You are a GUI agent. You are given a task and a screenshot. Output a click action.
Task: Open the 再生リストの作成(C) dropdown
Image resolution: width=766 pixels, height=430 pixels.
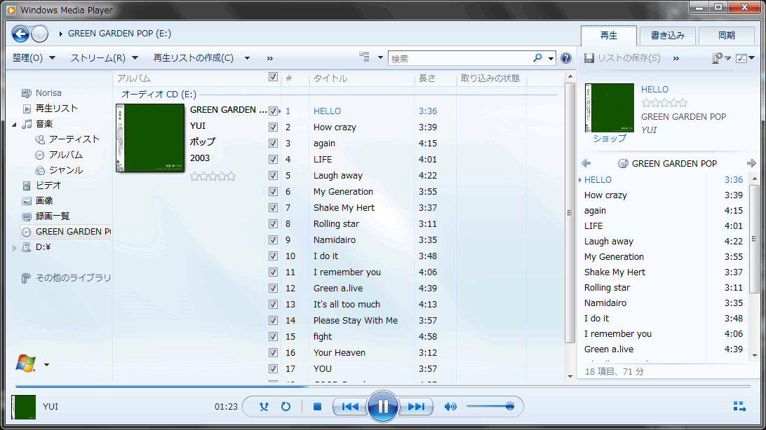(201, 58)
